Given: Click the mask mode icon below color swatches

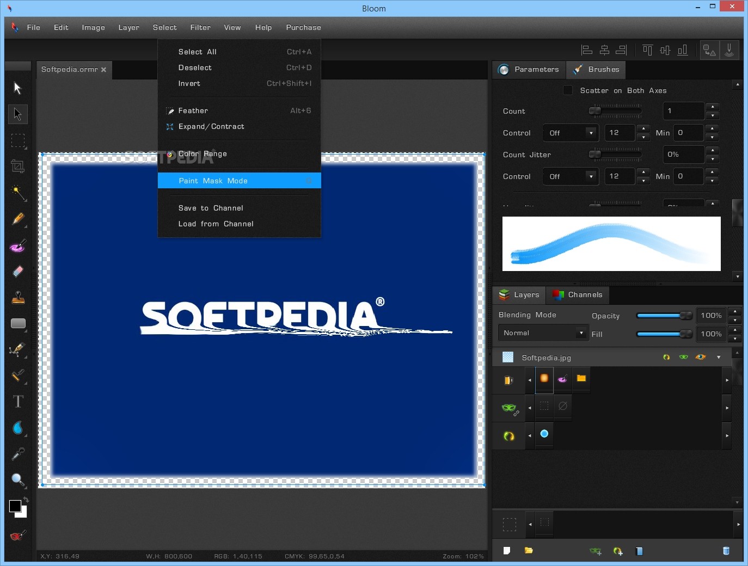Looking at the screenshot, I should (x=17, y=536).
